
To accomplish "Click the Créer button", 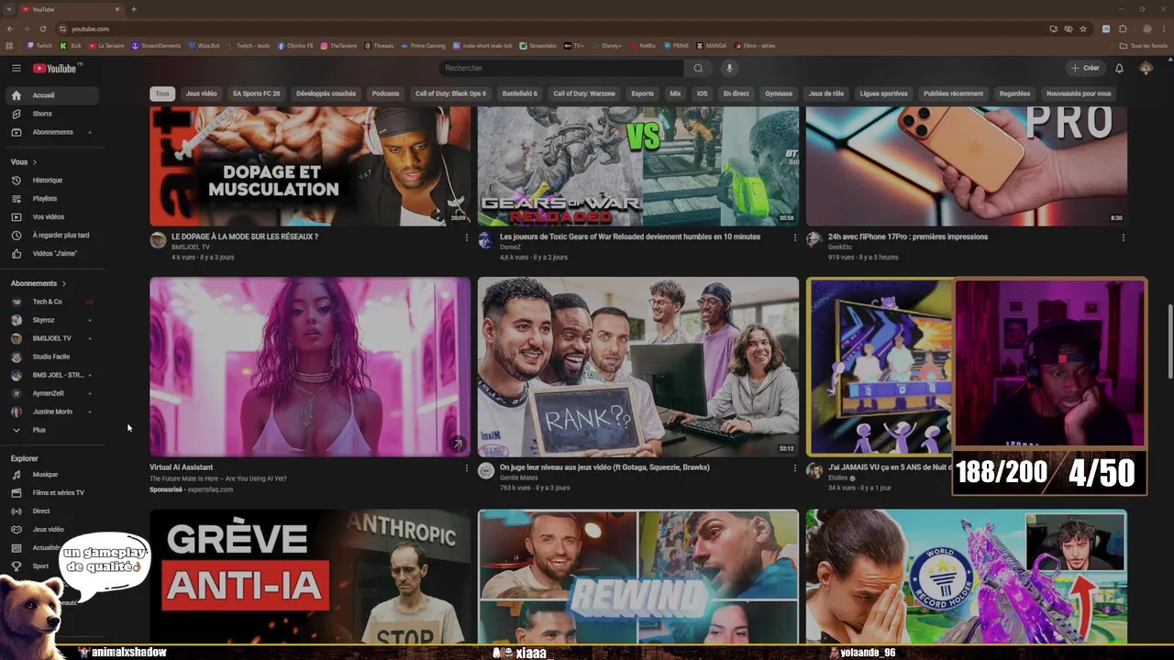I will [1084, 68].
